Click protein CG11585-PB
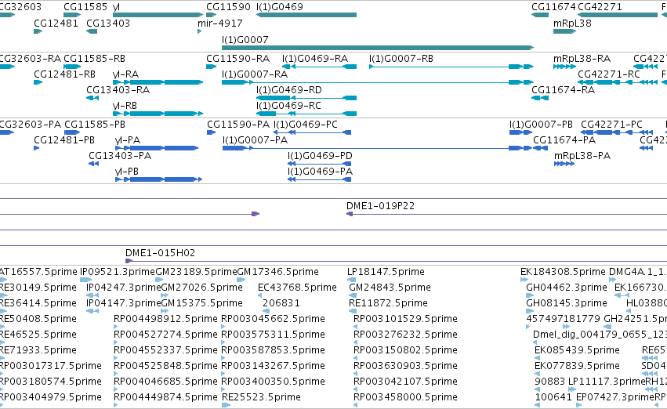The width and height of the screenshot is (667, 409). [72, 132]
